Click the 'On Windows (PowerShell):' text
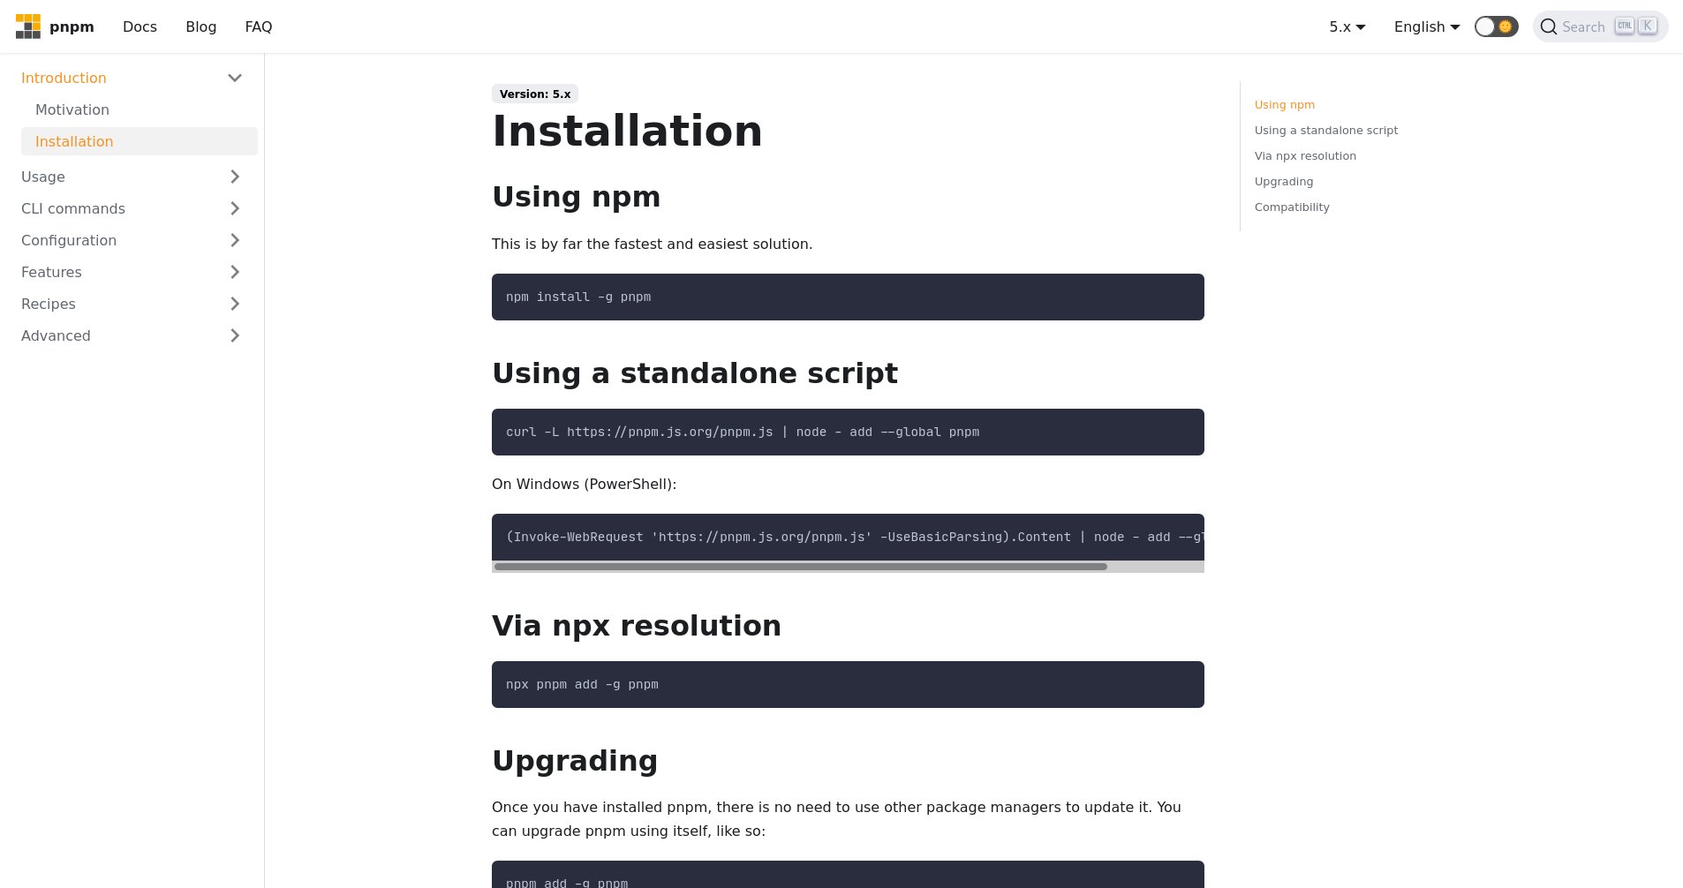The image size is (1683, 888). (x=585, y=484)
